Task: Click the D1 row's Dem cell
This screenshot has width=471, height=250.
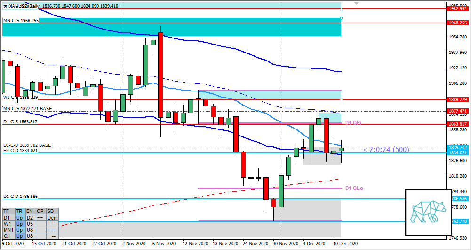Action: (52, 218)
